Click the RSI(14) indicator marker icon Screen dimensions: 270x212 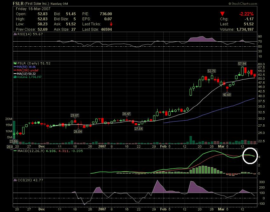(x=15, y=34)
